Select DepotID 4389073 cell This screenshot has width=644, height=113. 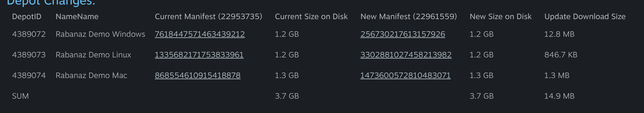(x=29, y=55)
